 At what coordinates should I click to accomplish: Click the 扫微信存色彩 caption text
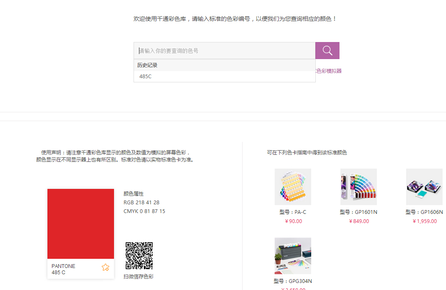tap(139, 277)
